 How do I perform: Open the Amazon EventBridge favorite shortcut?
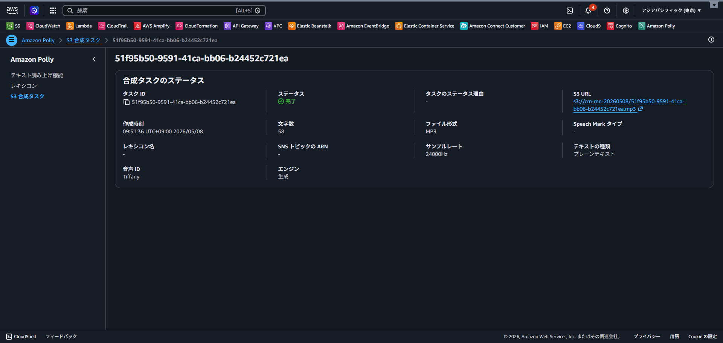click(363, 26)
